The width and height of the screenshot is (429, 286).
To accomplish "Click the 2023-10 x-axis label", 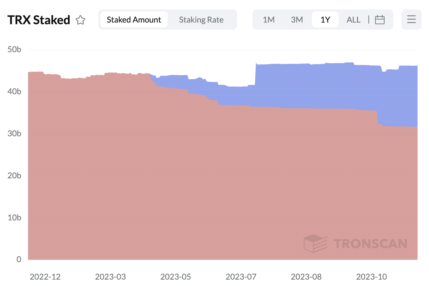I will [371, 277].
